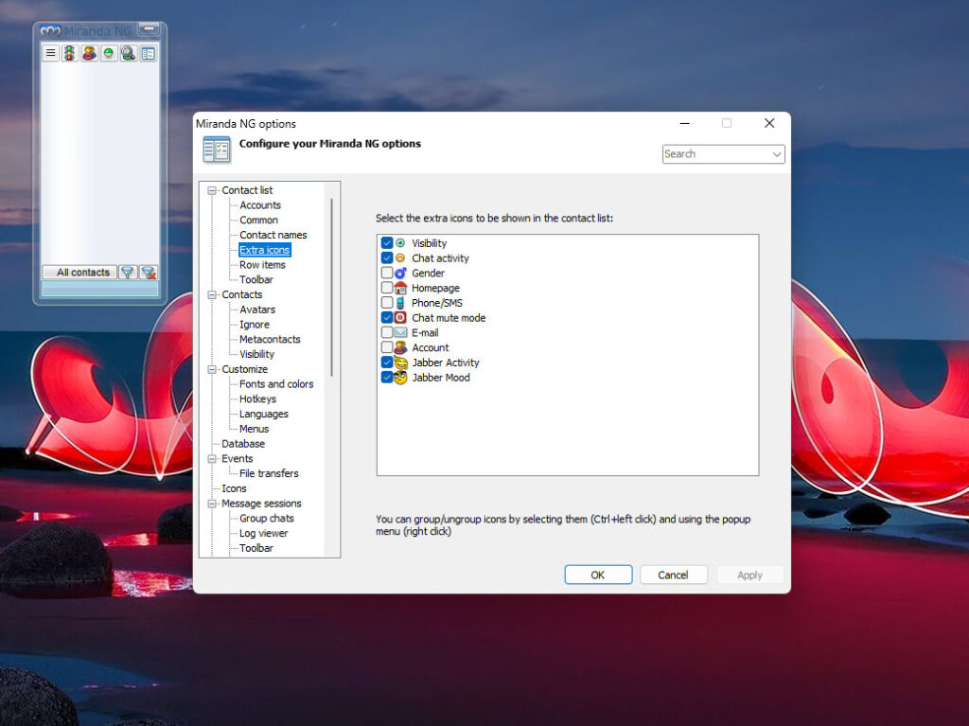This screenshot has width=969, height=726.
Task: Collapse the Events tree node
Action: pyautogui.click(x=212, y=459)
